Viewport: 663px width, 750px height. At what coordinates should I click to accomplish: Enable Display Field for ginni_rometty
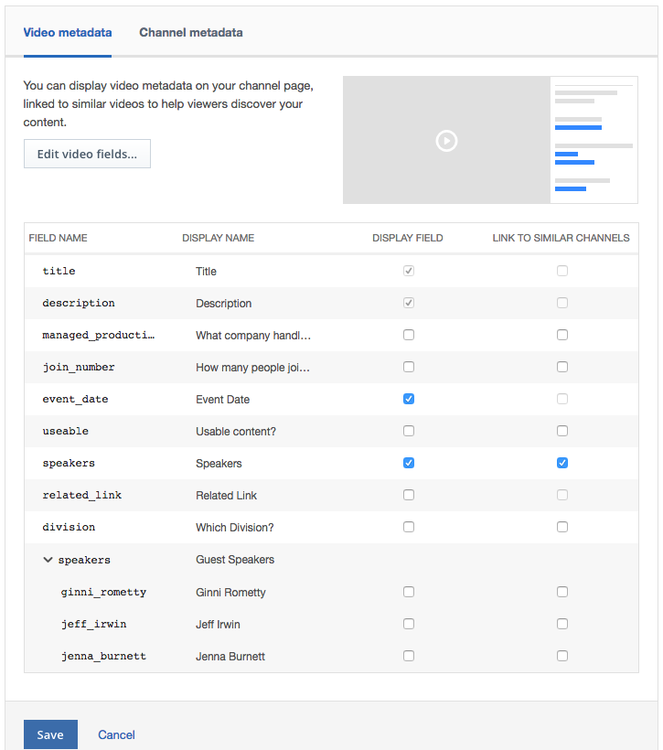click(x=409, y=592)
